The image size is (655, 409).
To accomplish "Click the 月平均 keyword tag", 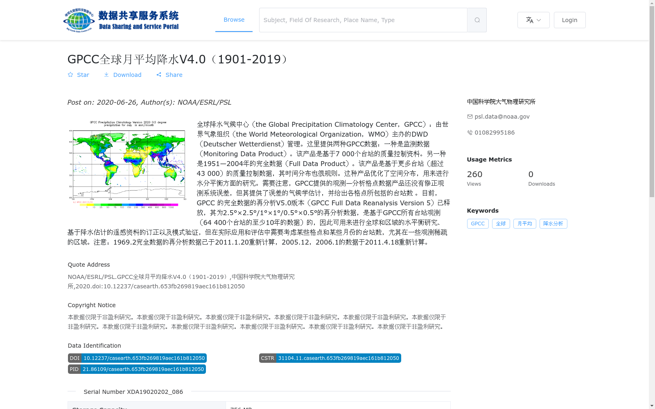I will pyautogui.click(x=525, y=224).
